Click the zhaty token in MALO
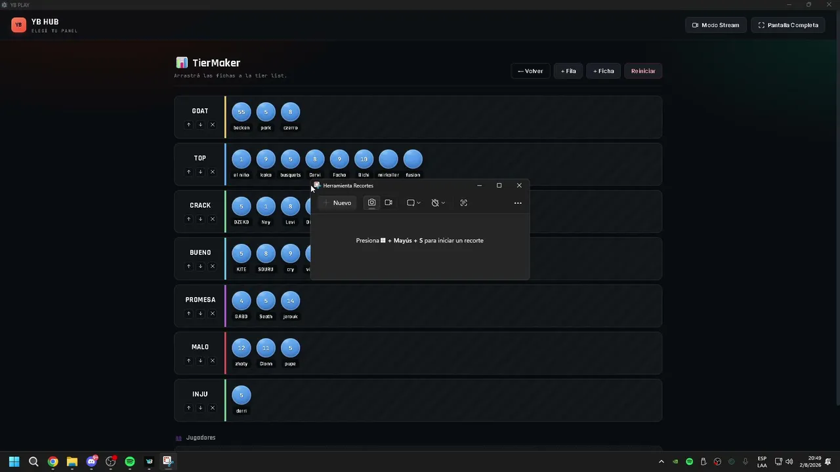Image resolution: width=840 pixels, height=472 pixels. point(241,348)
